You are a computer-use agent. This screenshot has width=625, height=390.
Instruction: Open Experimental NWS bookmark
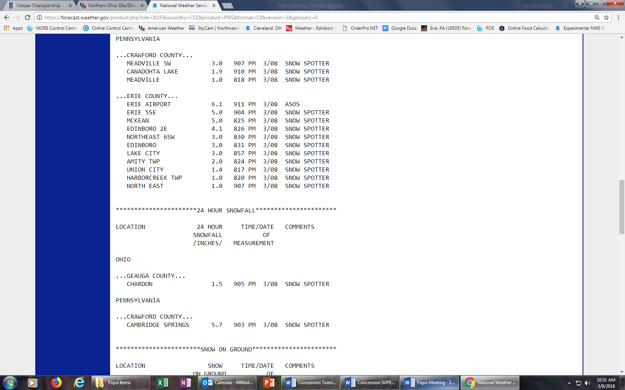[580, 28]
